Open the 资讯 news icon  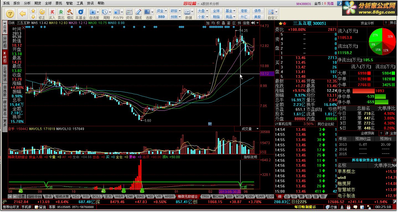(x=129, y=12)
